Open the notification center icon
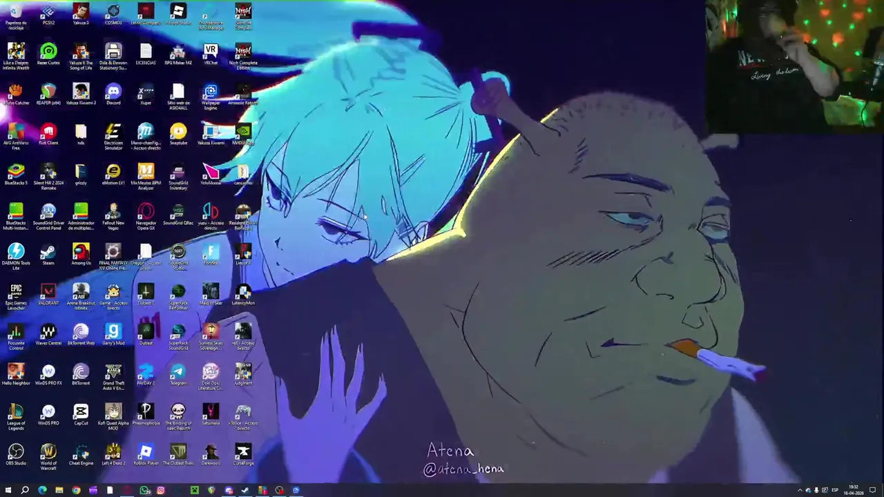The image size is (884, 497). click(x=872, y=491)
